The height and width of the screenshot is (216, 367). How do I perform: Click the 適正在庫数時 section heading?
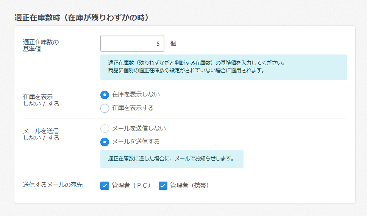tap(81, 18)
